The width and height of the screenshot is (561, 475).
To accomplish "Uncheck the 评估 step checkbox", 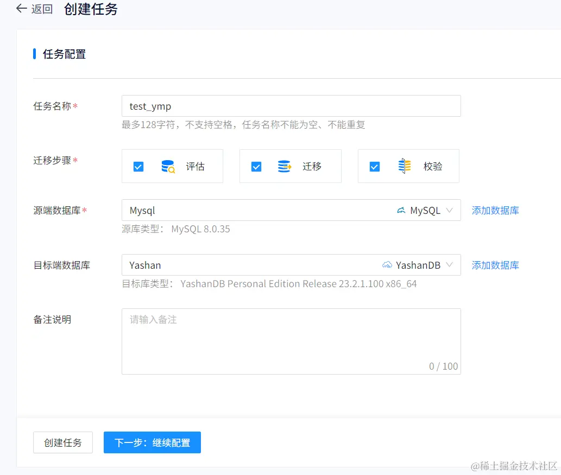I will point(138,167).
